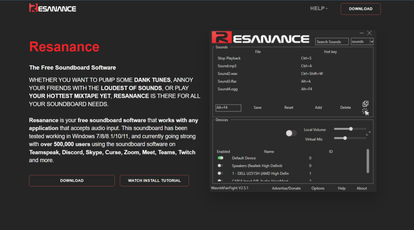Image resolution: width=414 pixels, height=230 pixels.
Task: Click the Alt+A hotkey cell
Action: (306, 81)
